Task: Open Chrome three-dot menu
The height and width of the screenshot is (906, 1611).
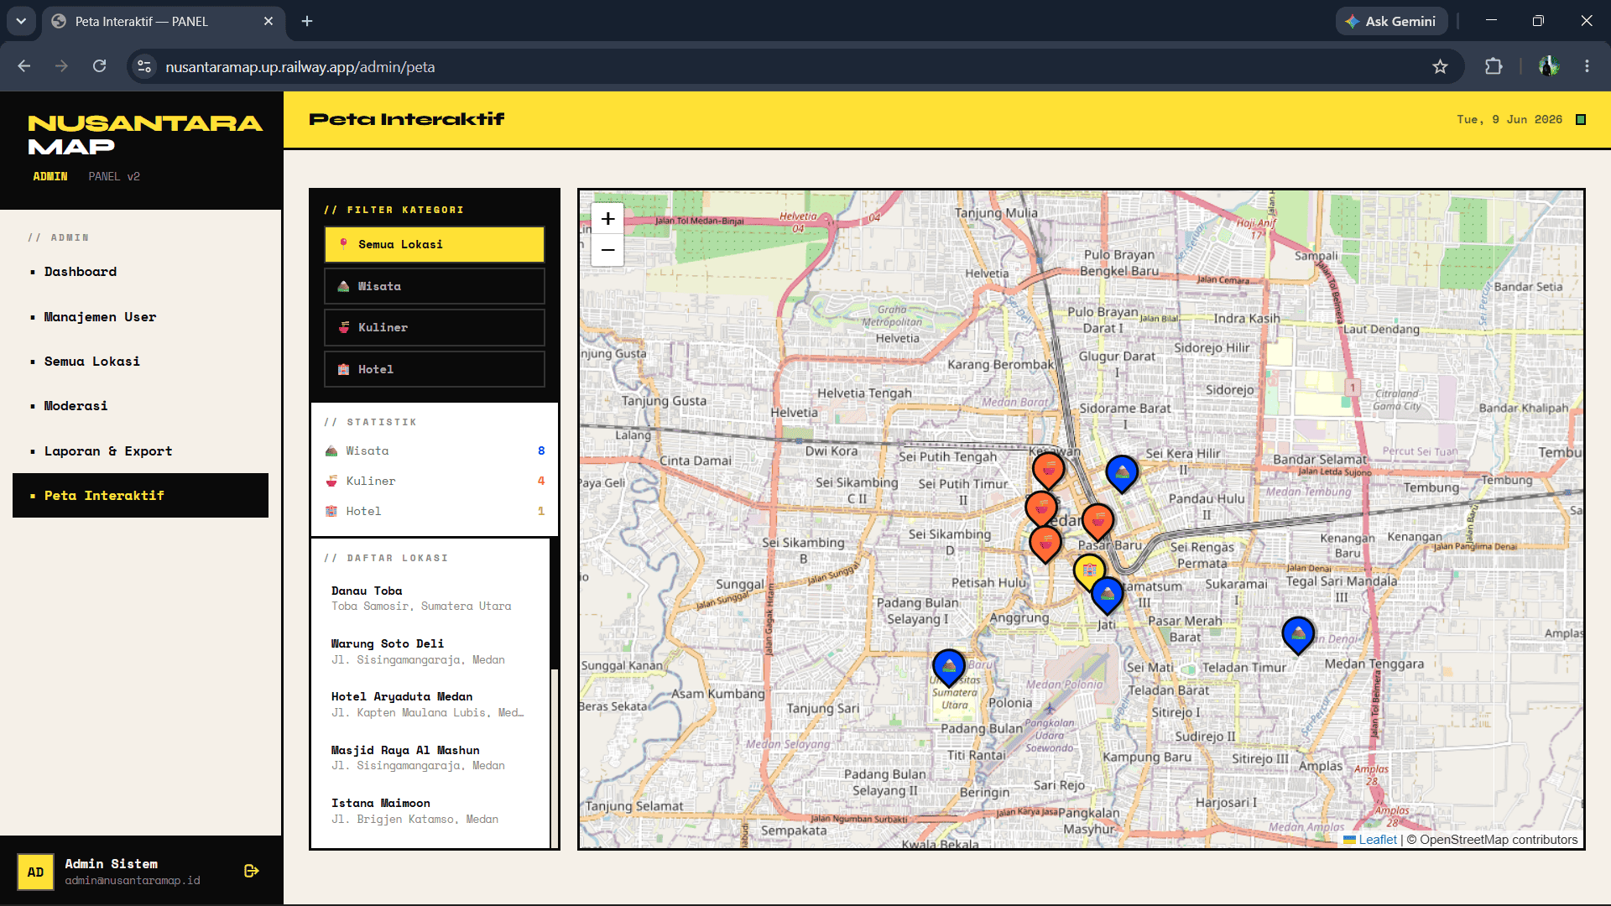Action: tap(1587, 66)
